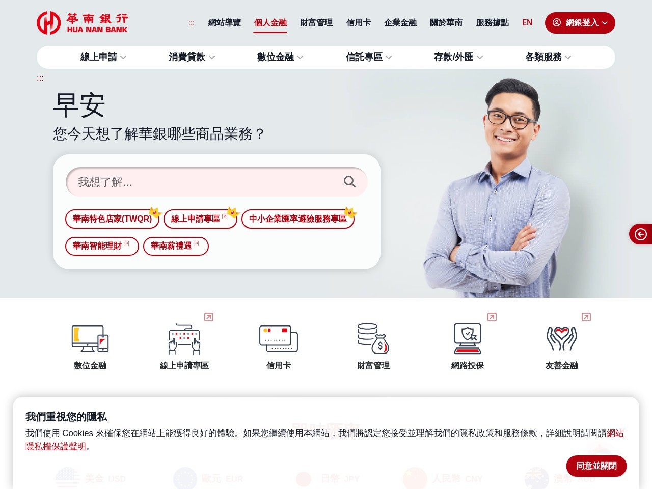Image resolution: width=652 pixels, height=489 pixels.
Task: Open the 線上申請專區 keyboard icon
Action: tap(184, 339)
